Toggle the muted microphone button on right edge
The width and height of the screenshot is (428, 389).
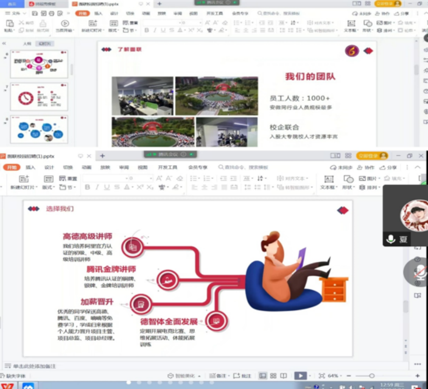tap(419, 272)
